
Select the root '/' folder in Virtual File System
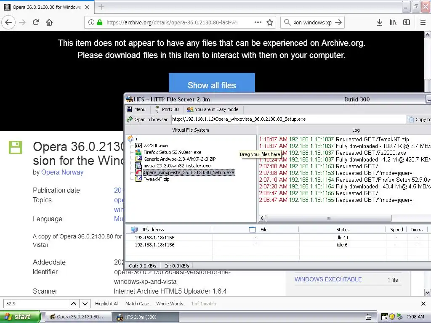coord(136,139)
